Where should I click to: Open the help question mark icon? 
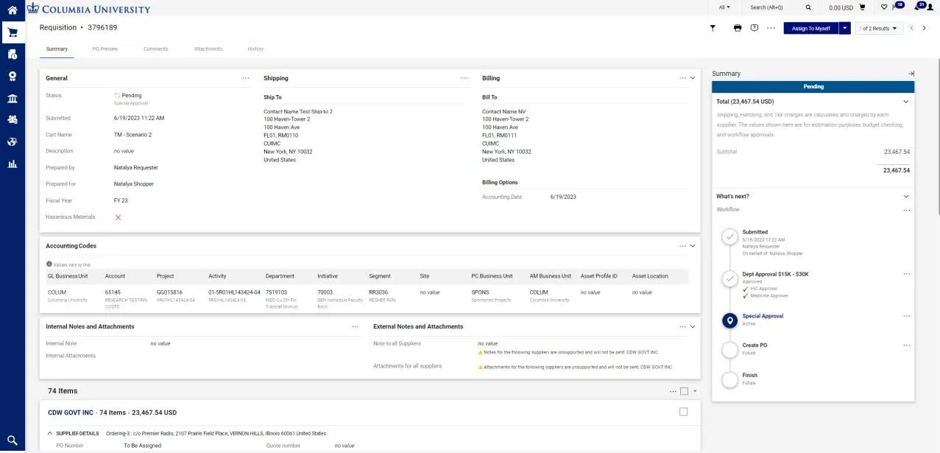(755, 28)
